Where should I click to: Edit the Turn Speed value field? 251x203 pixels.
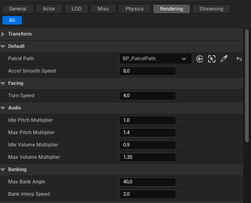point(147,96)
